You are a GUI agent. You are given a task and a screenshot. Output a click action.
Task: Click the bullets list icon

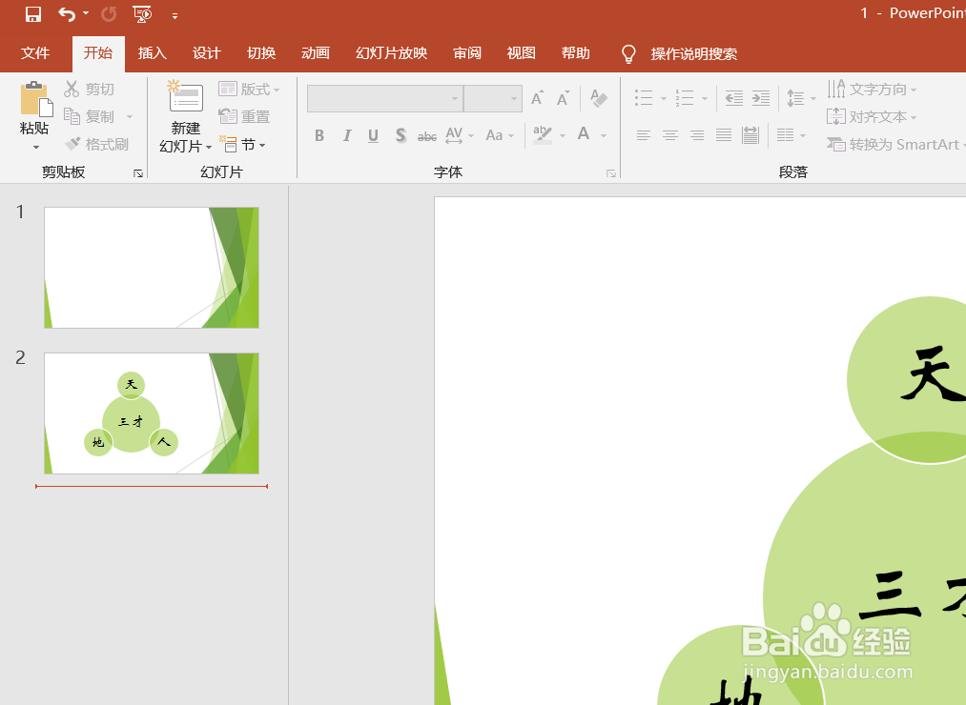644,98
